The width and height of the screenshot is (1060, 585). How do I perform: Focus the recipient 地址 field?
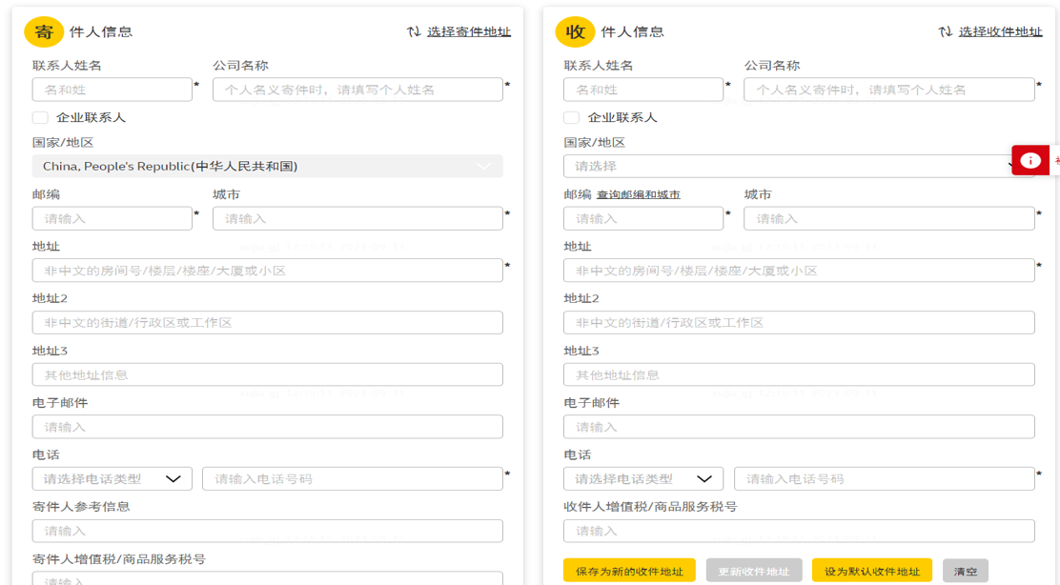click(x=799, y=271)
